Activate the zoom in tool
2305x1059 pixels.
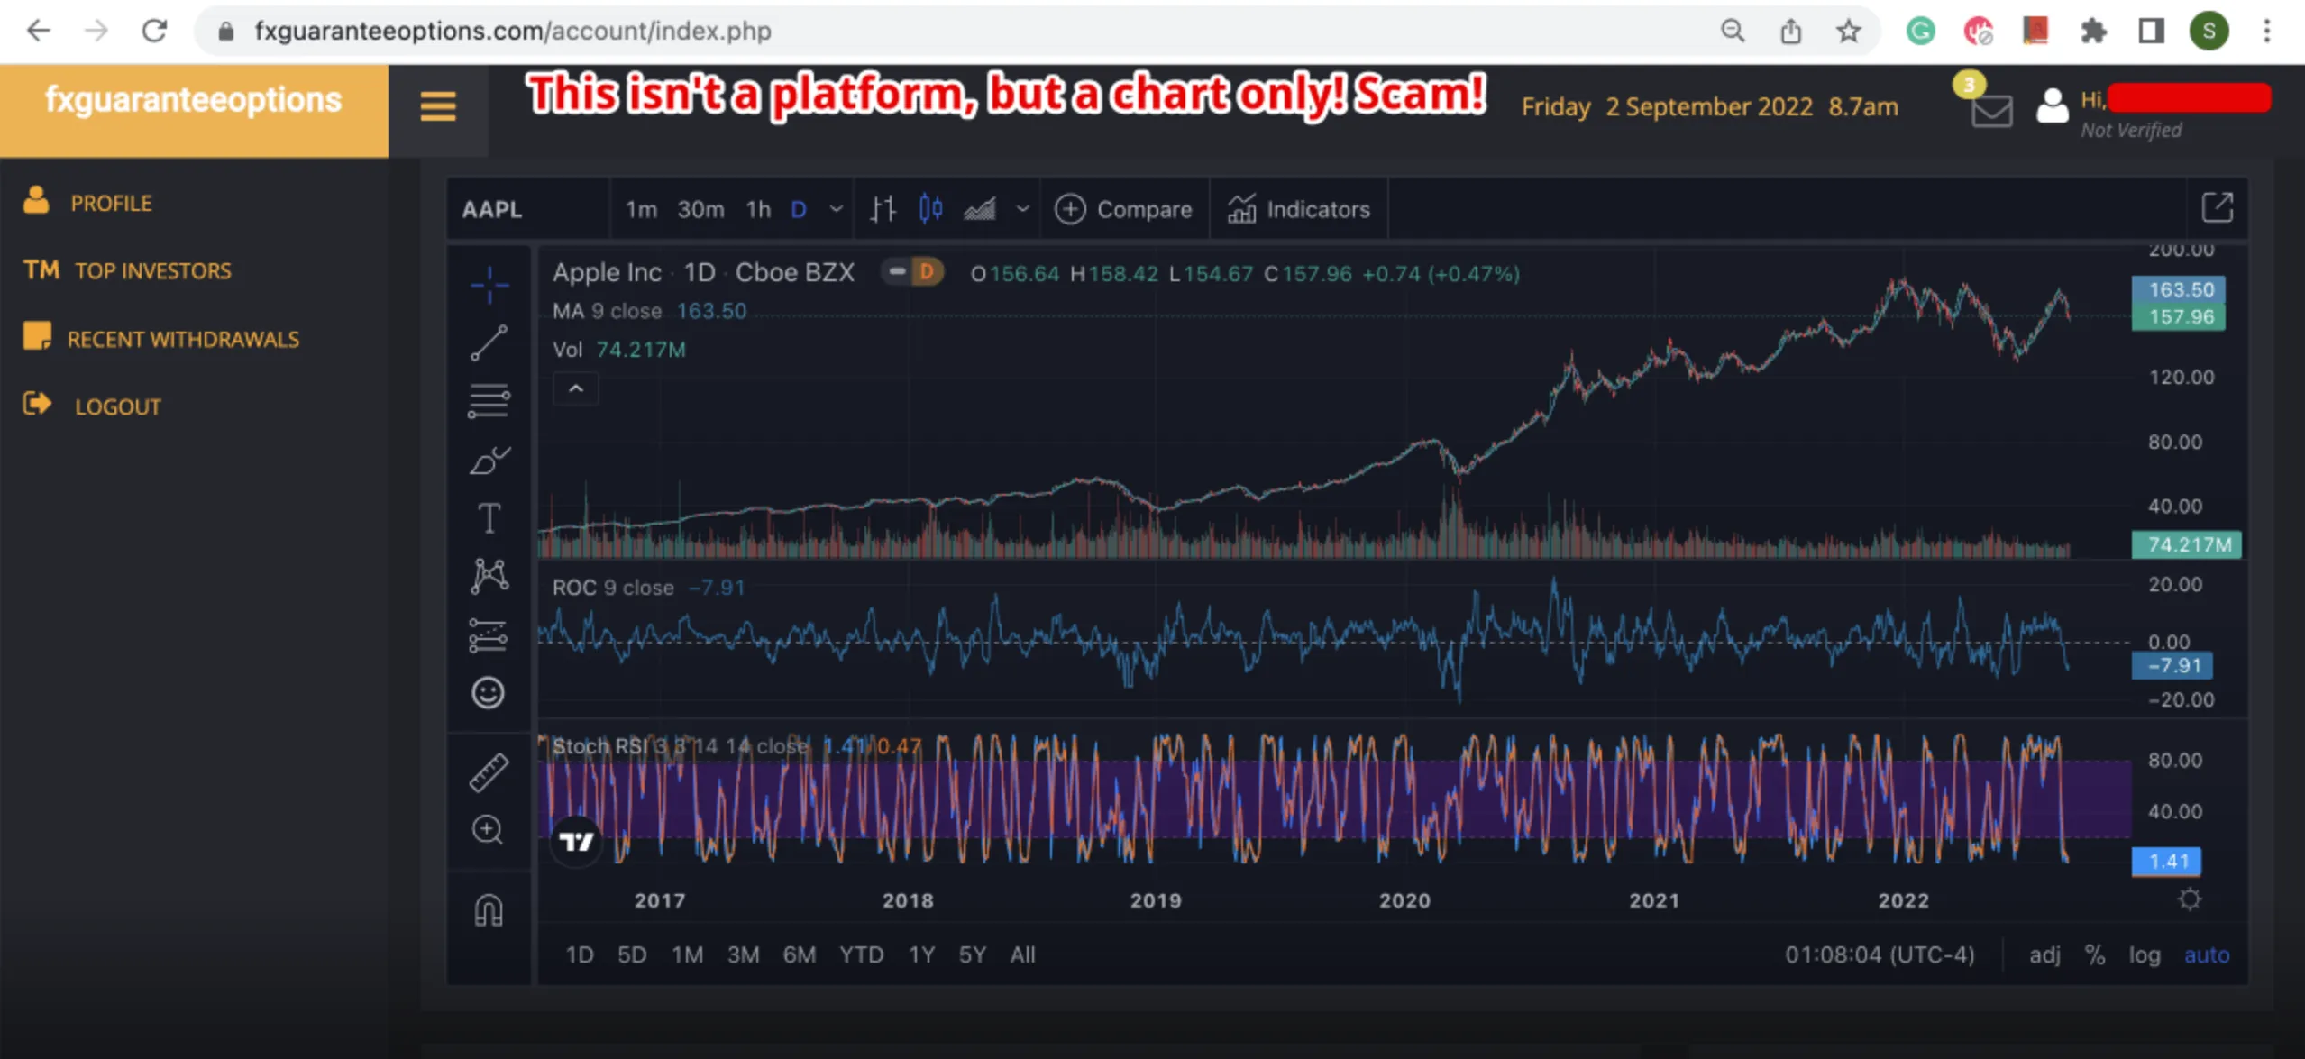(489, 829)
